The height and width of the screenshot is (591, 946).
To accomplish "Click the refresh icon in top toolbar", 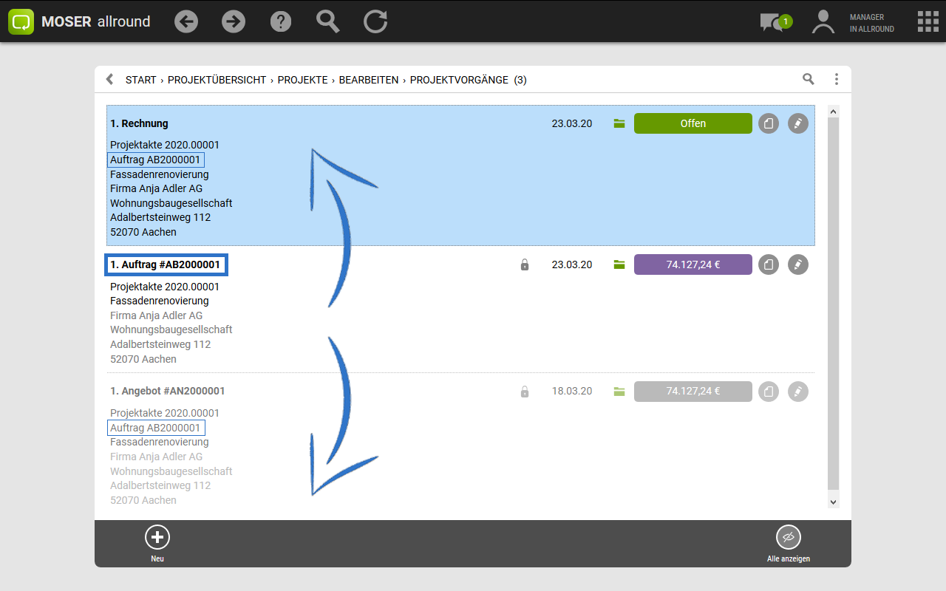I will [x=375, y=21].
